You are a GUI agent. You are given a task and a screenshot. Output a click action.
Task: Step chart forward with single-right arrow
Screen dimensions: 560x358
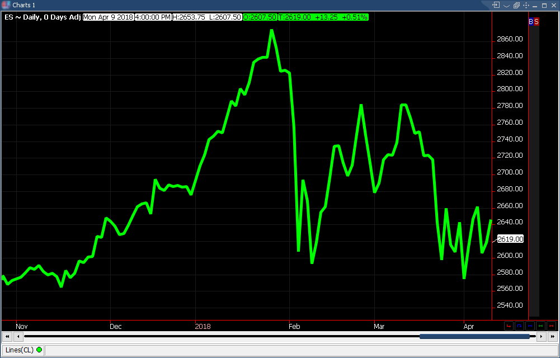click(x=542, y=336)
